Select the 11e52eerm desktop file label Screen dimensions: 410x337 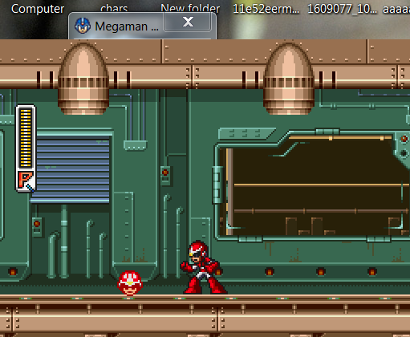(x=266, y=9)
